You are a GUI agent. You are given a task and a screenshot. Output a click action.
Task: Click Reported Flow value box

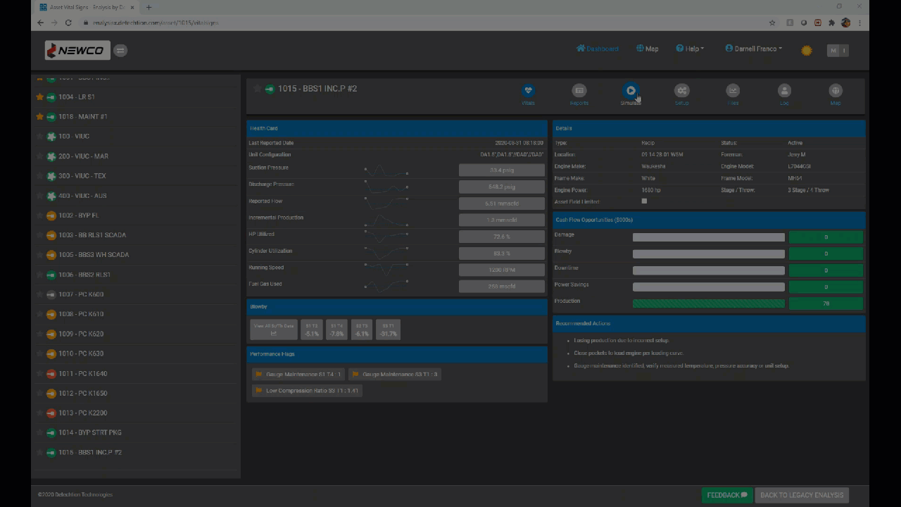tap(502, 204)
